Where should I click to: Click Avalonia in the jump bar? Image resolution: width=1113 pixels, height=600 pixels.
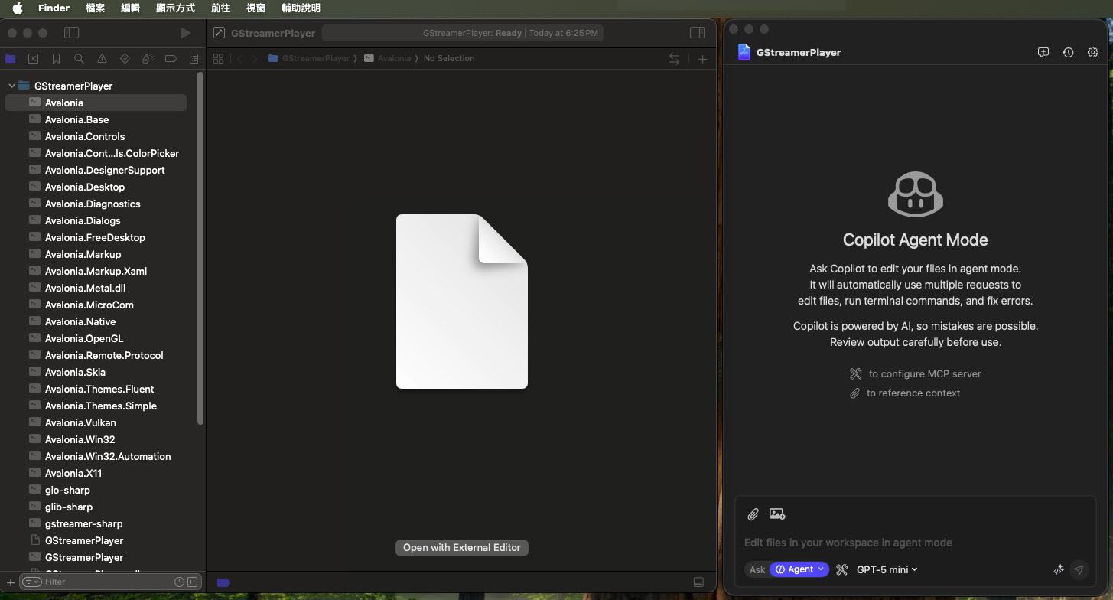388,58
